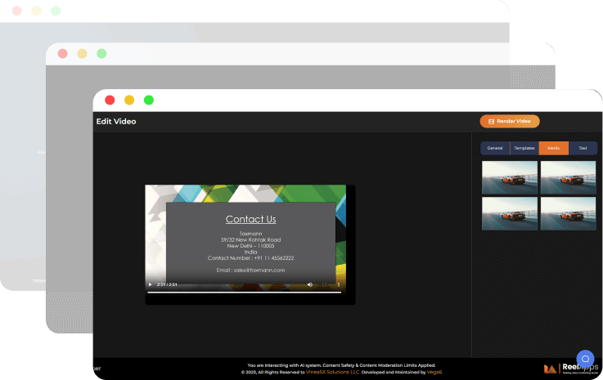This screenshot has height=380, width=603.
Task: Select the top-left car media thumbnail
Action: pyautogui.click(x=509, y=177)
